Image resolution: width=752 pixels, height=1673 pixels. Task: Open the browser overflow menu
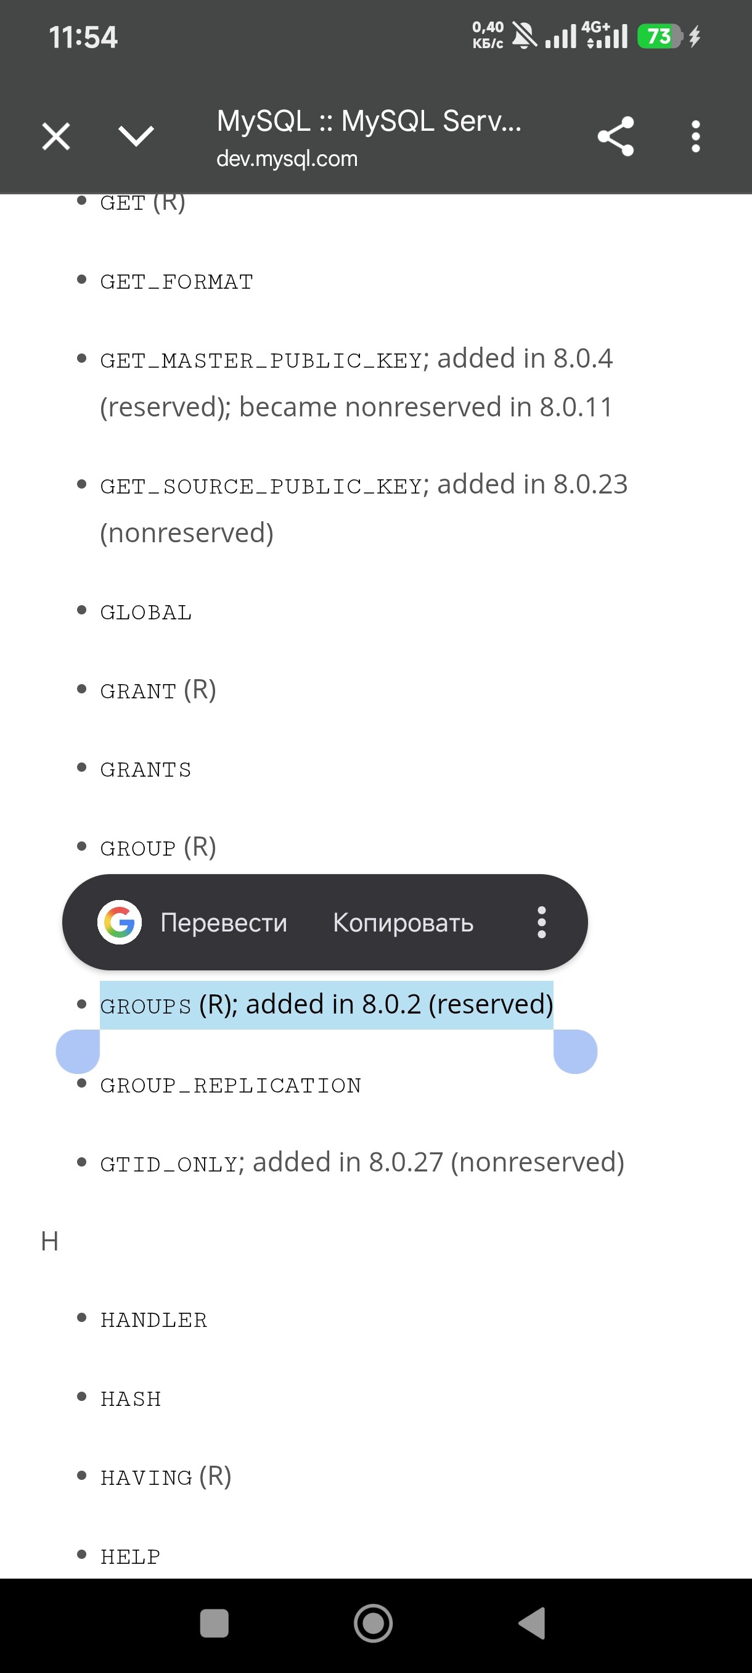pos(695,136)
